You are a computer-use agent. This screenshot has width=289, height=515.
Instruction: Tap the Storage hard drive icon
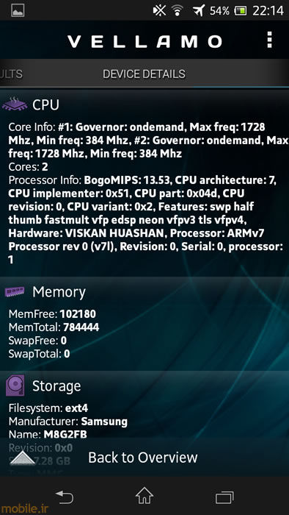tap(15, 386)
